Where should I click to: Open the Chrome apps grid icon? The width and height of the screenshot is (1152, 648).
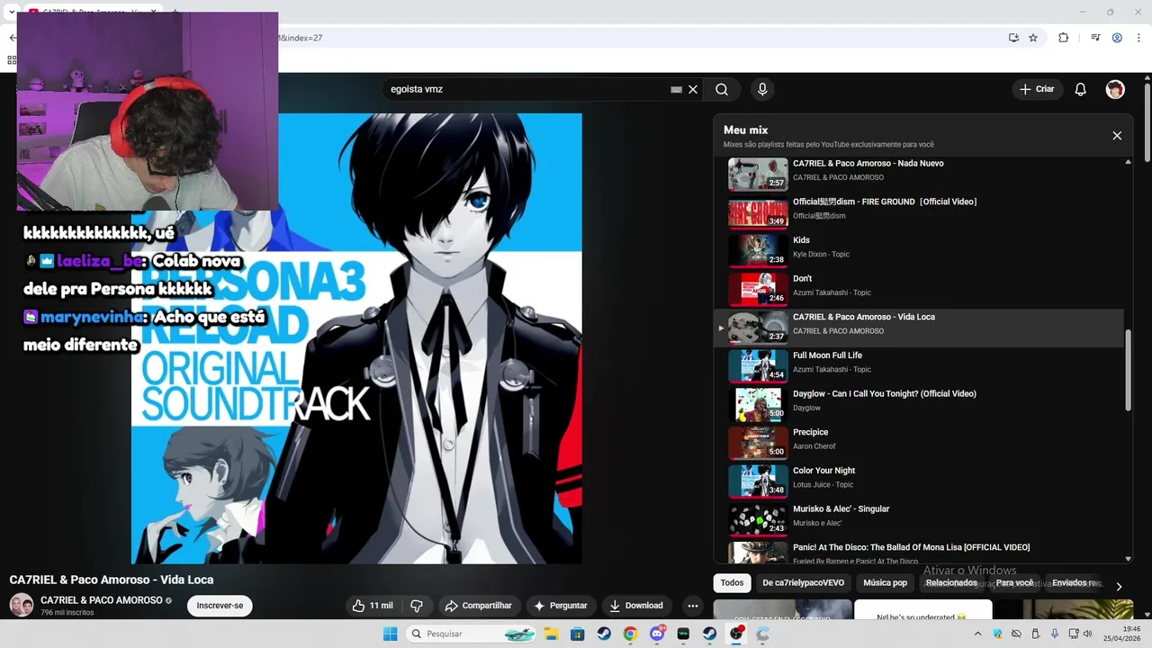(12, 60)
